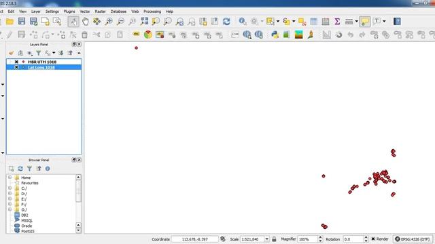The image size is (435, 244).
Task: Click the delete selected trash icon
Action: click(84, 35)
